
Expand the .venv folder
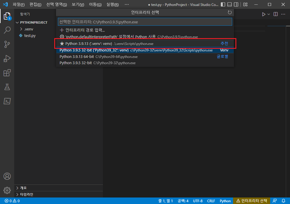coord(28,29)
